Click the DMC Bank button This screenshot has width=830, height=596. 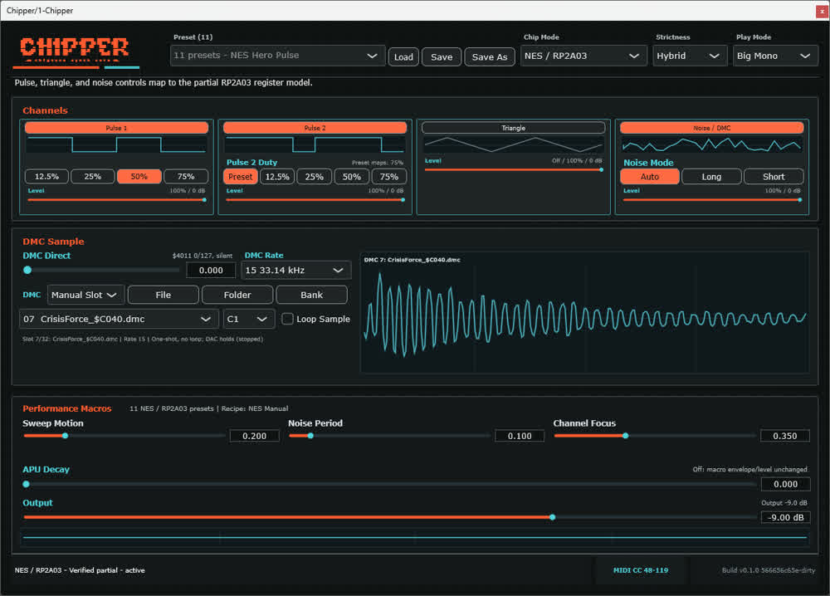[x=312, y=295]
